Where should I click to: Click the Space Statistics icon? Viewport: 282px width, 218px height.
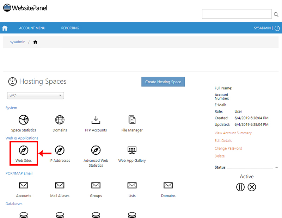(23, 121)
